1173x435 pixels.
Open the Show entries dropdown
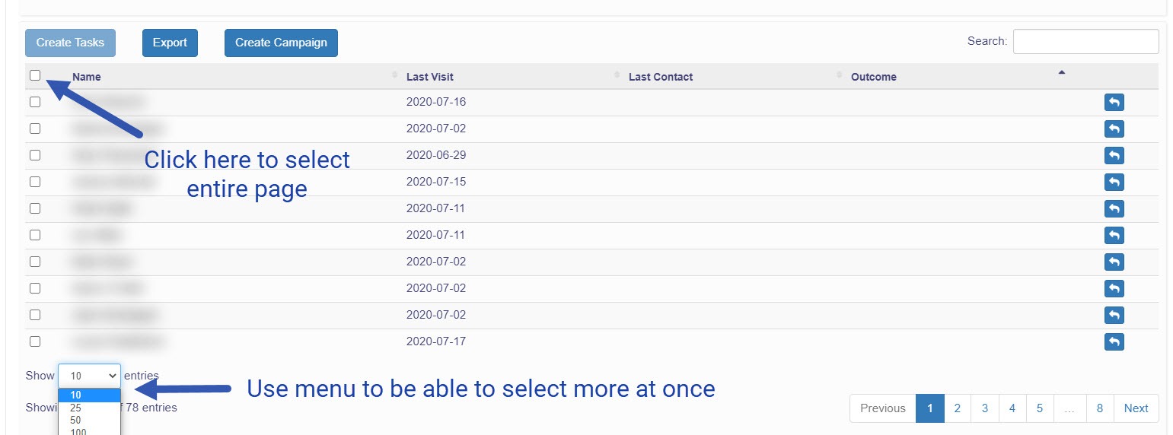(89, 375)
